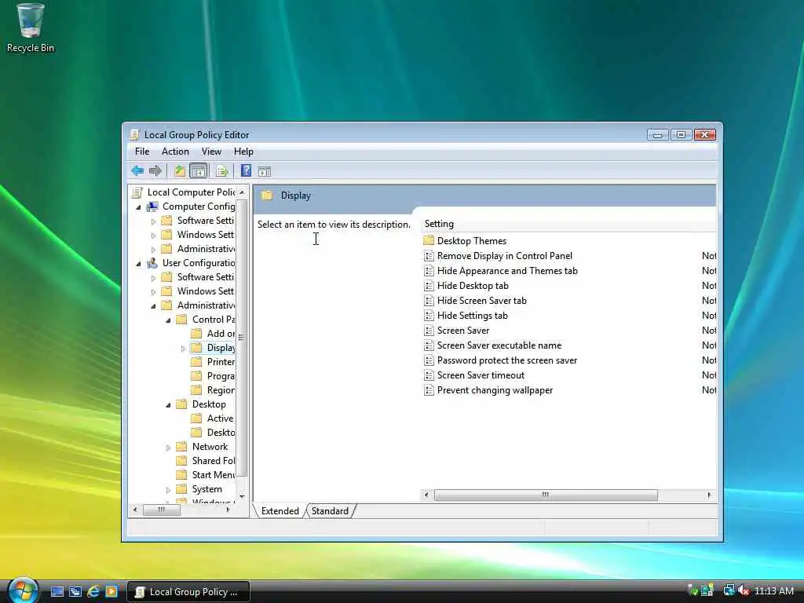
Task: Switch to the Extended tab
Action: point(280,510)
